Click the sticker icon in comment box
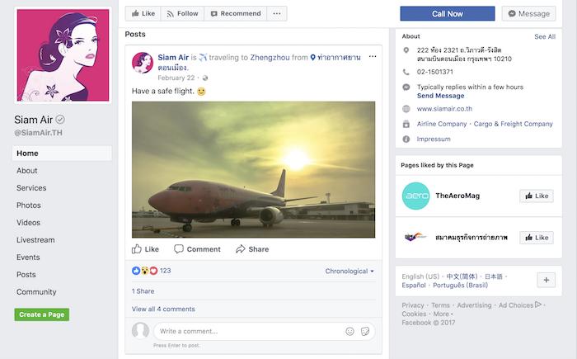The height and width of the screenshot is (359, 577). (x=365, y=331)
